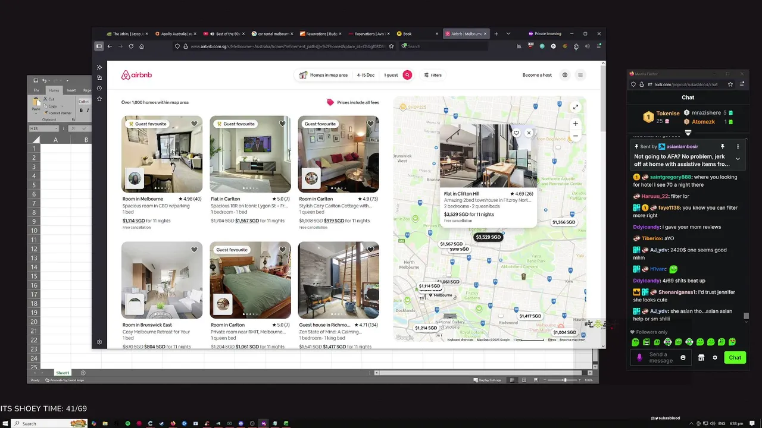Click Save icon in Excel toolbar
Image resolution: width=762 pixels, height=428 pixels.
pyautogui.click(x=36, y=81)
